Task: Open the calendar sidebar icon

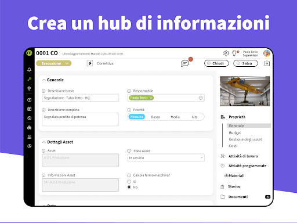Action: coord(29,109)
